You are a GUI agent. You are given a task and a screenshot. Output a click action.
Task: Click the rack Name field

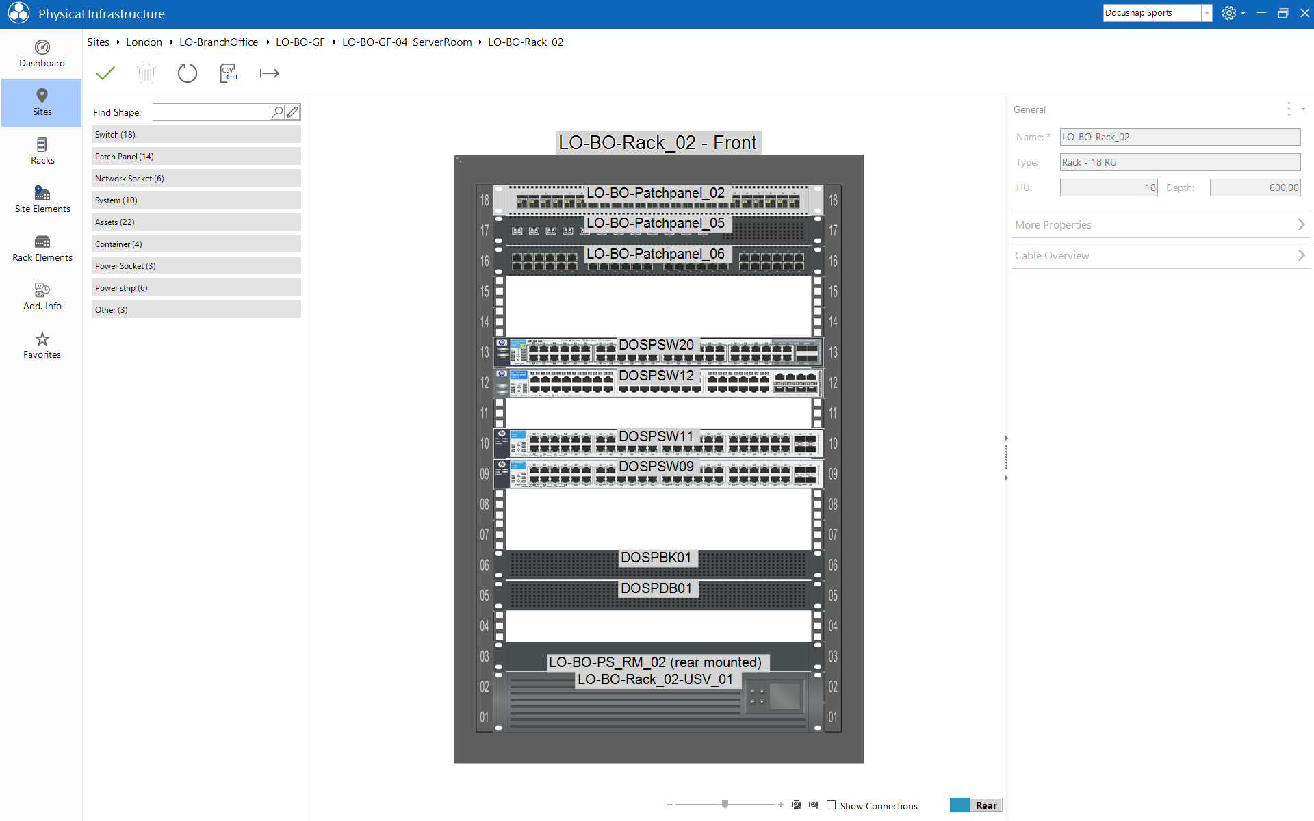(1180, 137)
